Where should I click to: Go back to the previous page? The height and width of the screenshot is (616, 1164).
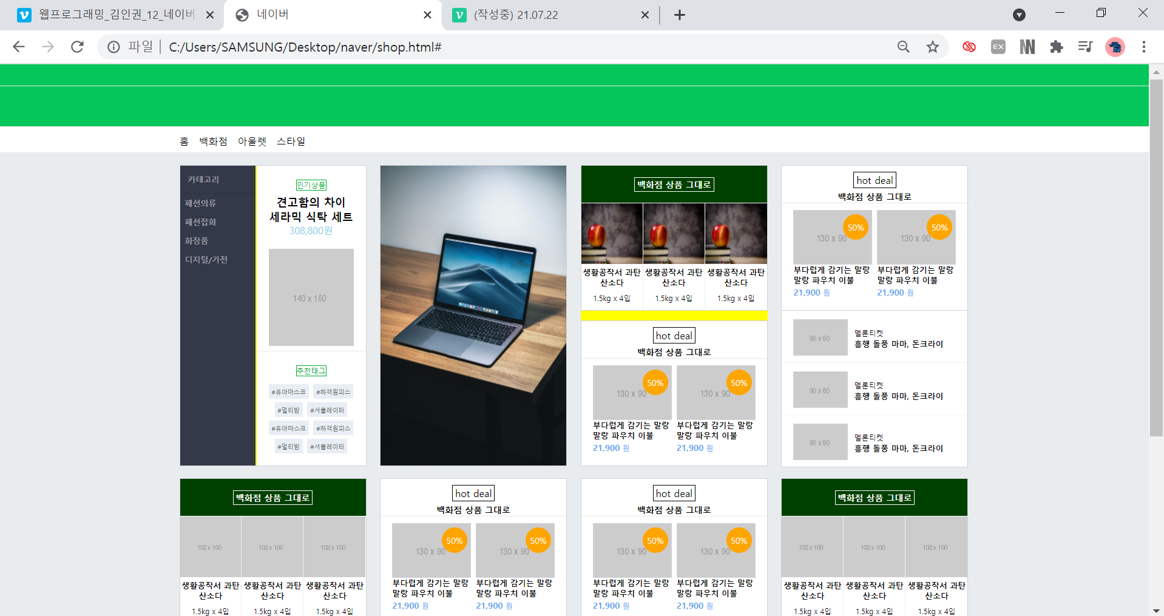(19, 47)
